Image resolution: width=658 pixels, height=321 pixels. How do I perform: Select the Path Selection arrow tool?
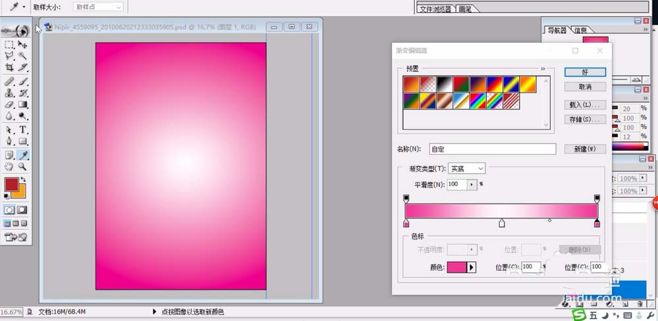(9, 130)
